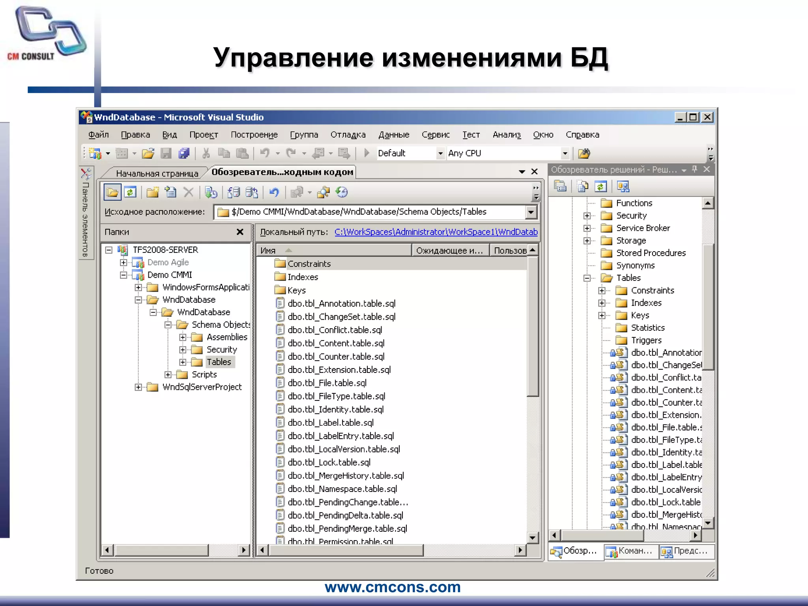This screenshot has height=606, width=808.
Task: Sort by the Имя column header
Action: [x=334, y=250]
